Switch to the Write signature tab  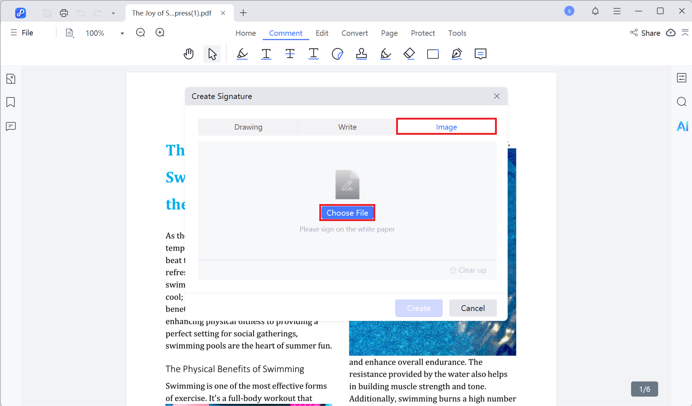pos(347,127)
